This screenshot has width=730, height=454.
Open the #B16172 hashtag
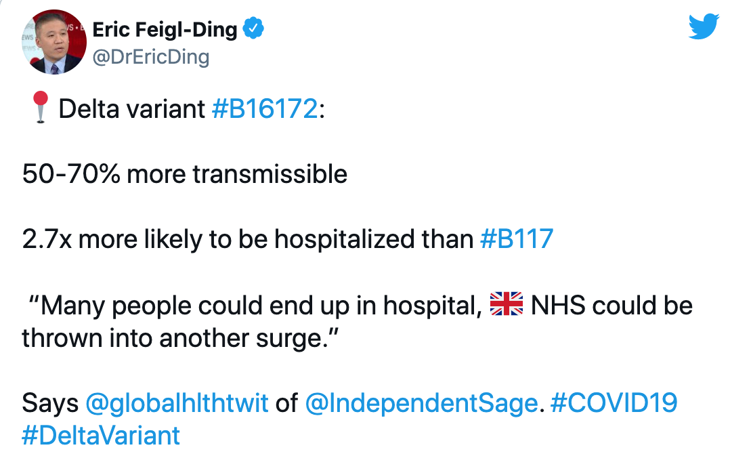pyautogui.click(x=265, y=109)
